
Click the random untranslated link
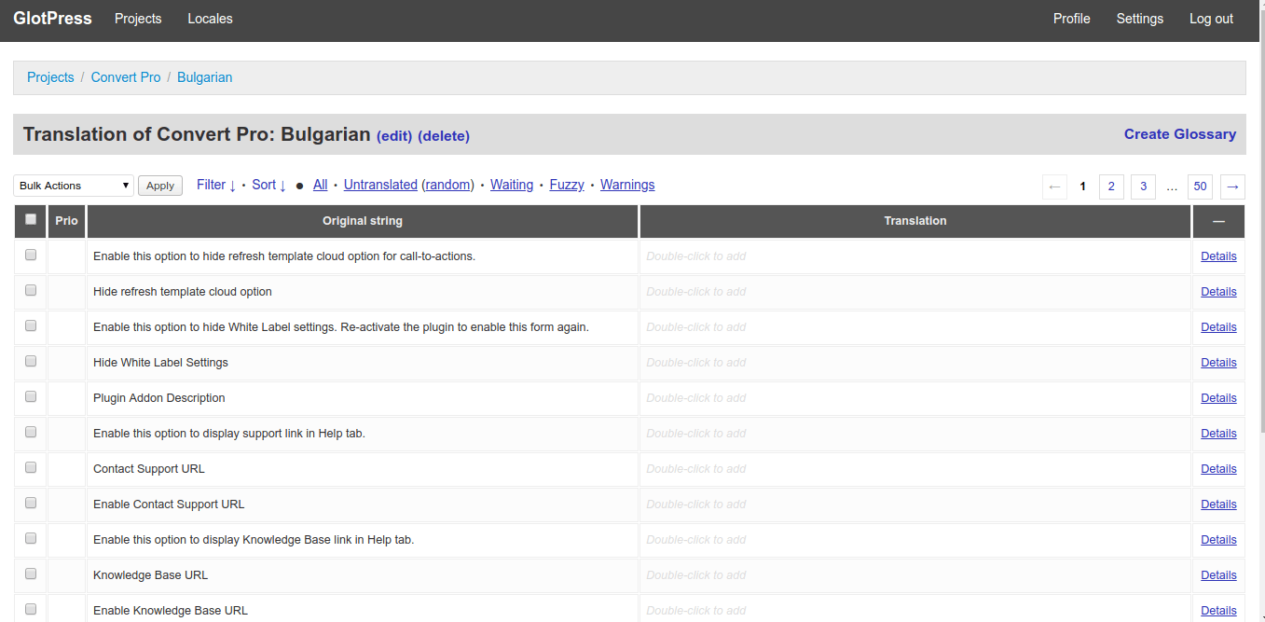tap(447, 185)
